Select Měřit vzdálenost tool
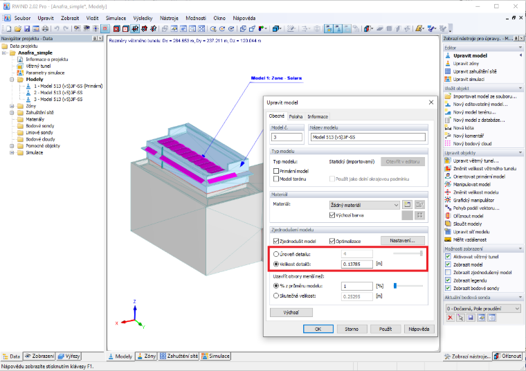The image size is (526, 371). tap(470, 239)
